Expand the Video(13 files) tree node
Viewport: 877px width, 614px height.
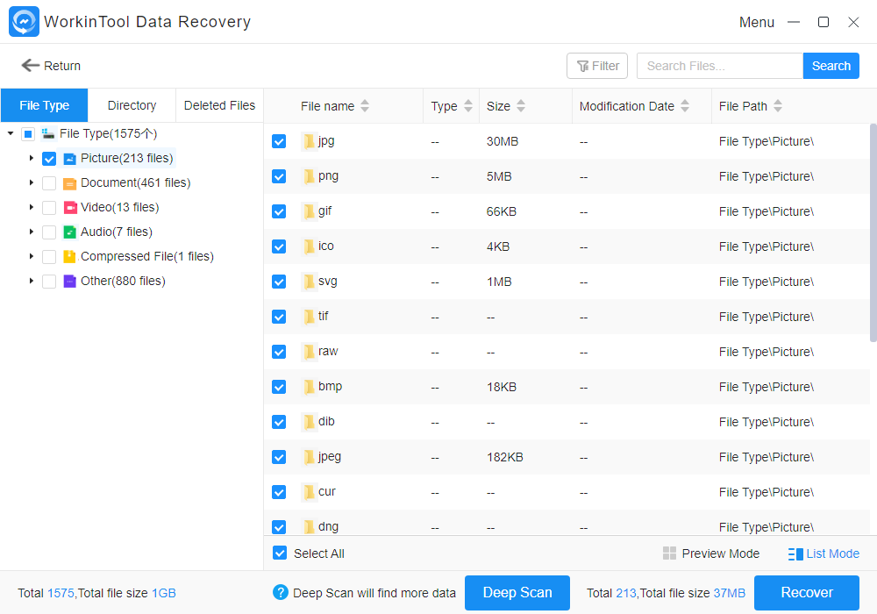[x=32, y=208]
